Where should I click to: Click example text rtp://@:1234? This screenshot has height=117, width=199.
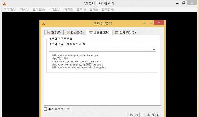coord(60,58)
